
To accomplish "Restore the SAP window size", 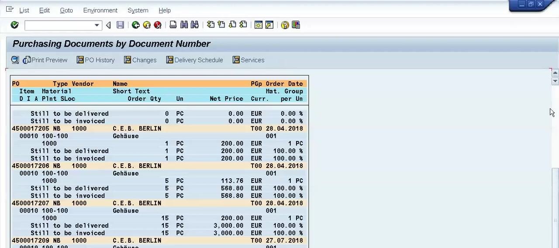I will tap(531, 4).
